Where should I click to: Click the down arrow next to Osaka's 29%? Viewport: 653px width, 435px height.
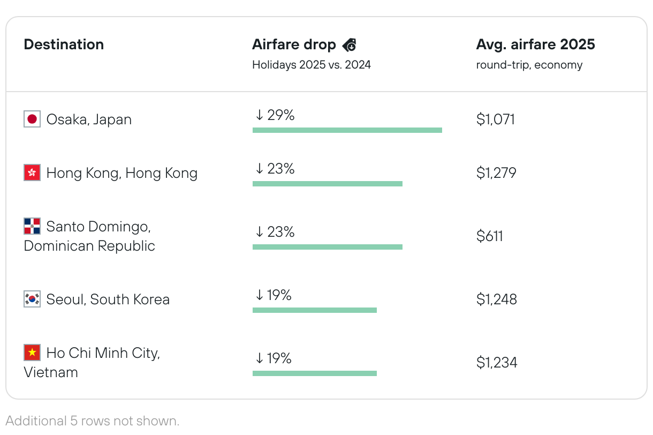tap(260, 115)
